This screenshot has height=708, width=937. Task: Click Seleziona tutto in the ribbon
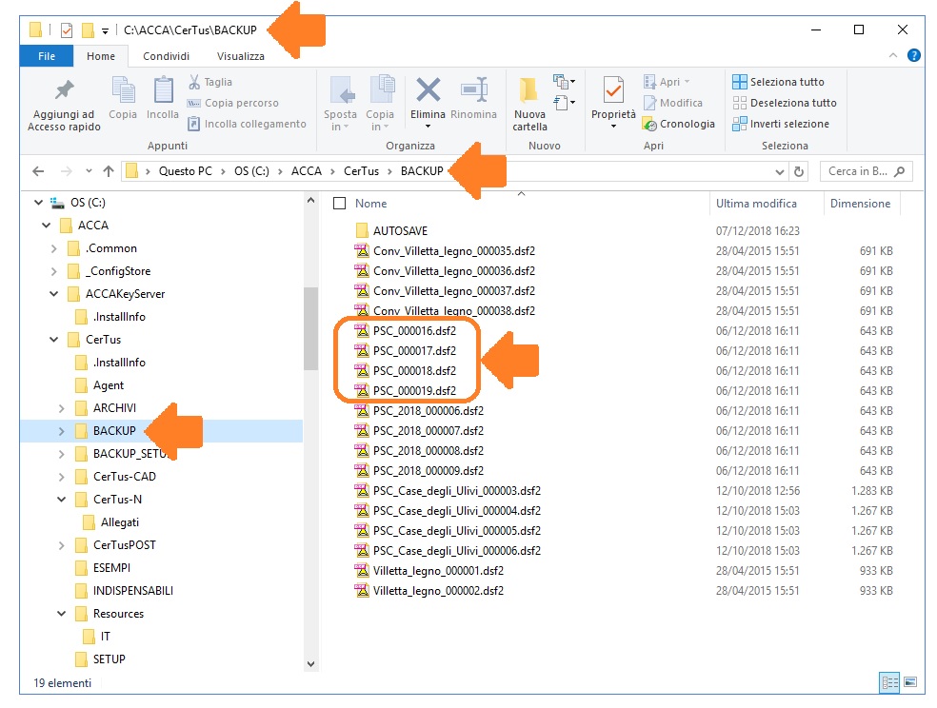point(778,82)
